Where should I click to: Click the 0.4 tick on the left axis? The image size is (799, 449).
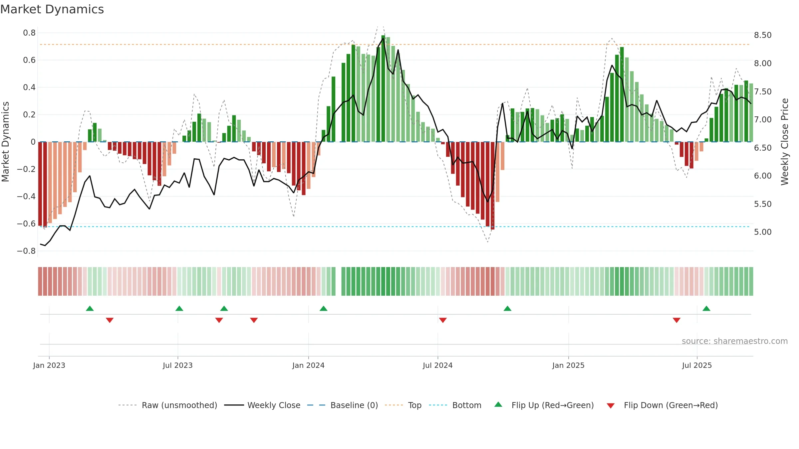pyautogui.click(x=29, y=87)
